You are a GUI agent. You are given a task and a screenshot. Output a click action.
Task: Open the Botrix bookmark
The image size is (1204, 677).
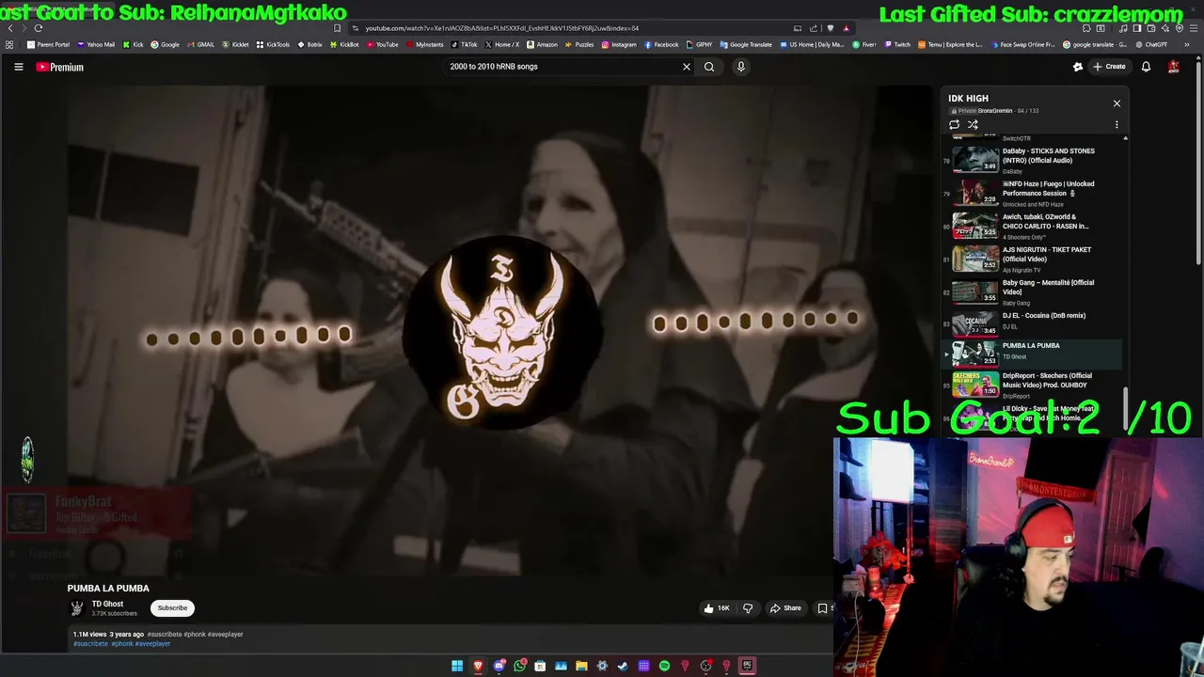(310, 44)
